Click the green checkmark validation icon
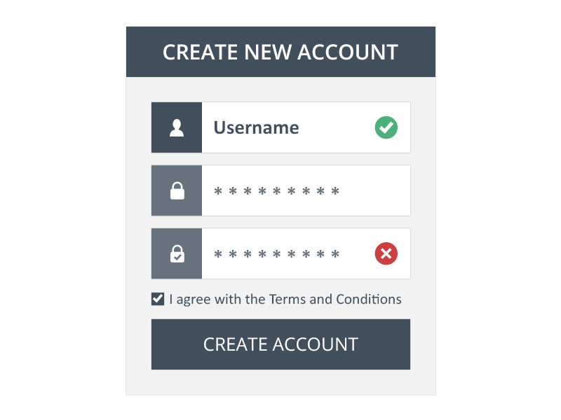This screenshot has height=420, width=561. pyautogui.click(x=386, y=127)
